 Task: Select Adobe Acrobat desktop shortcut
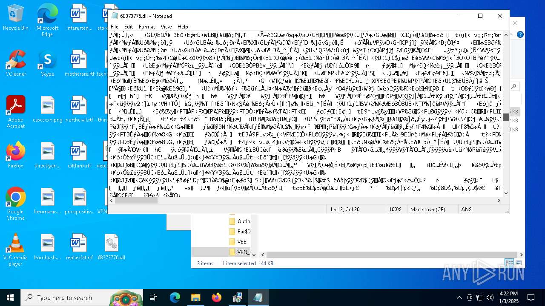point(15,112)
